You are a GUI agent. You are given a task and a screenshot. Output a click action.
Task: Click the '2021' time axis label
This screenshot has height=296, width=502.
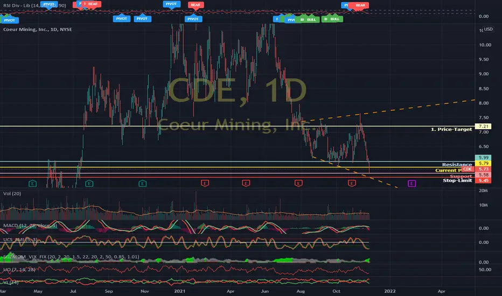tap(179, 291)
